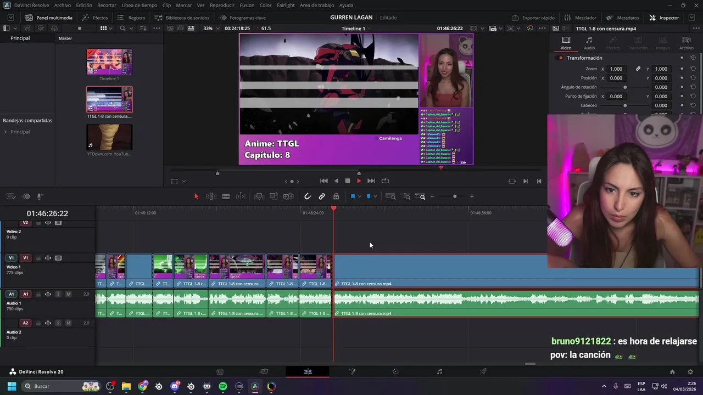Open the Reproducir menu
The height and width of the screenshot is (395, 703).
pyautogui.click(x=222, y=5)
